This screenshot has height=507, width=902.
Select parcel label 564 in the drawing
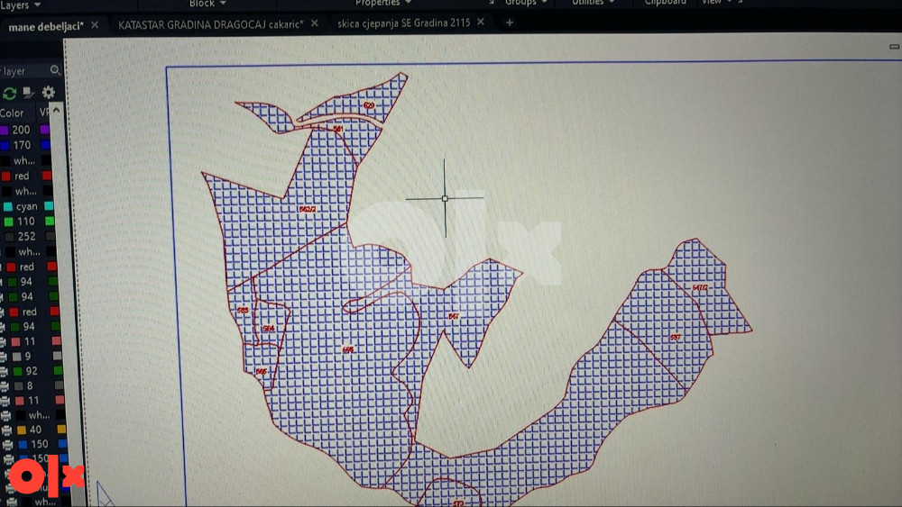(x=268, y=329)
